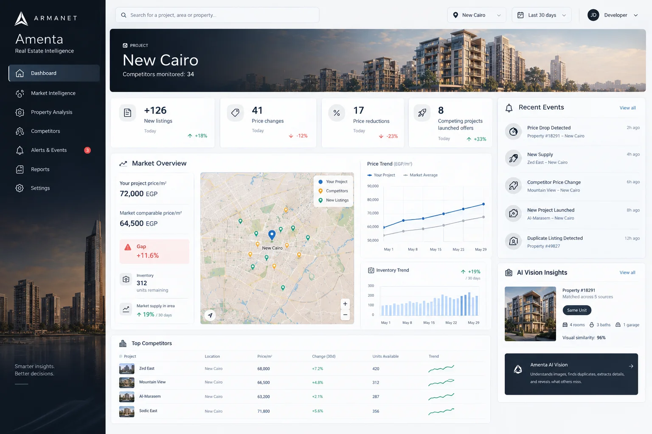The width and height of the screenshot is (652, 434).
Task: Toggle Competitors in map legend
Action: point(333,191)
